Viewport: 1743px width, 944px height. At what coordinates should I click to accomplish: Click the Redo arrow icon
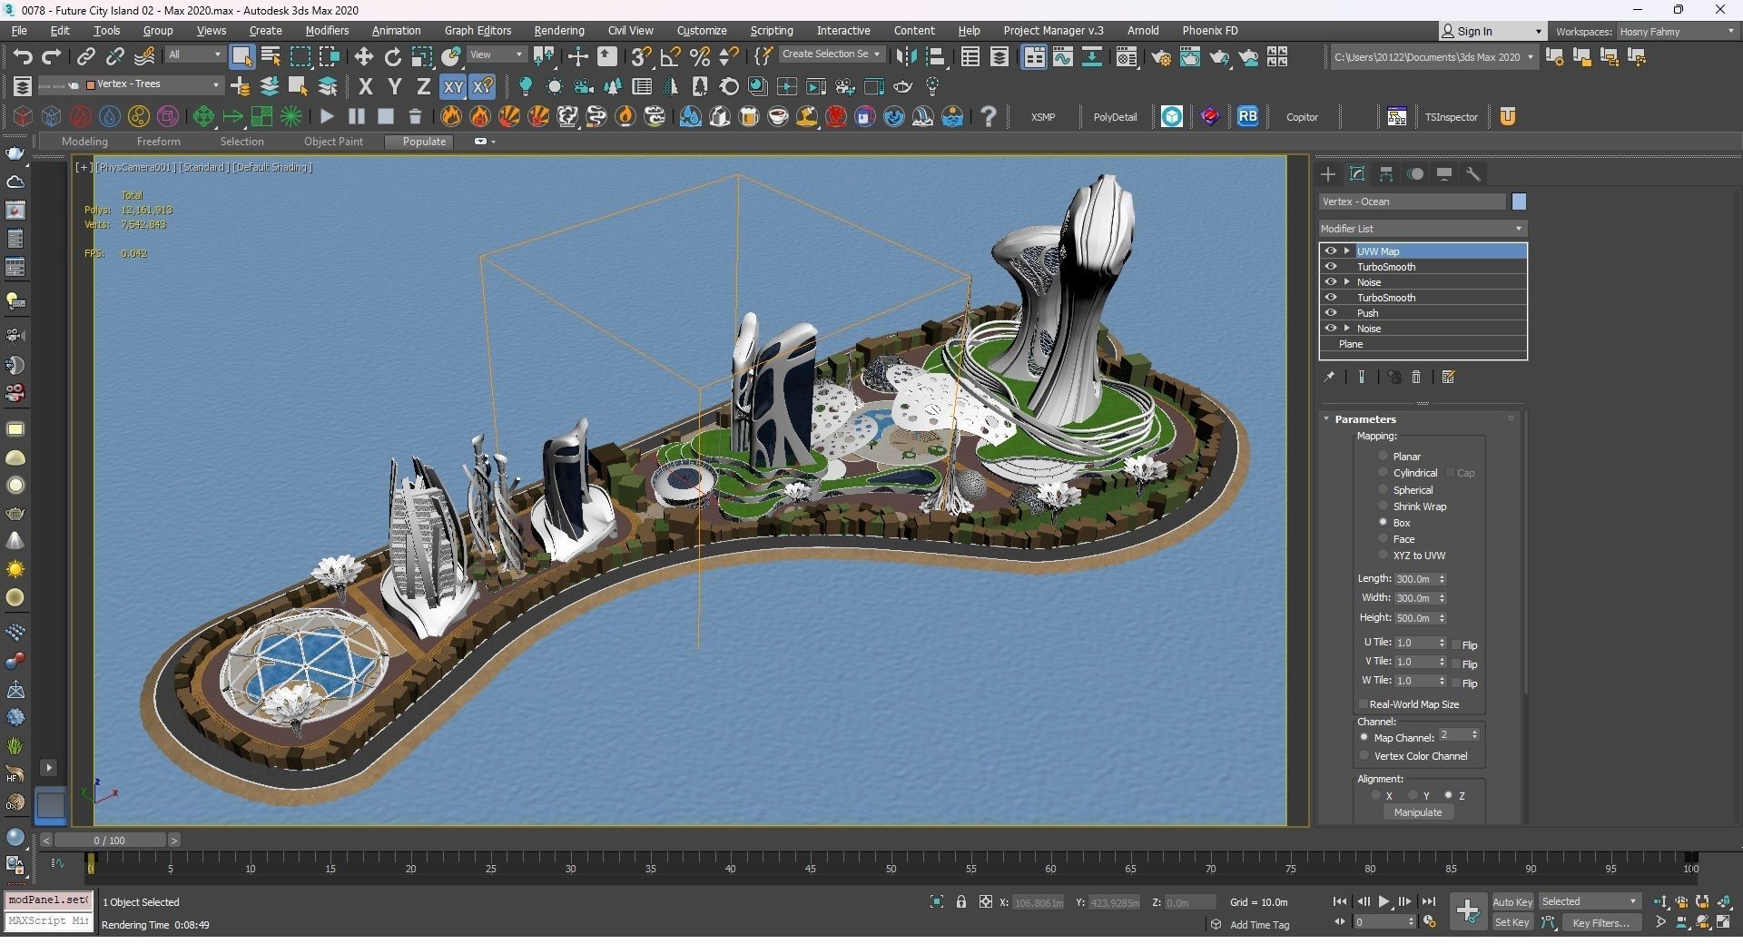coord(52,57)
